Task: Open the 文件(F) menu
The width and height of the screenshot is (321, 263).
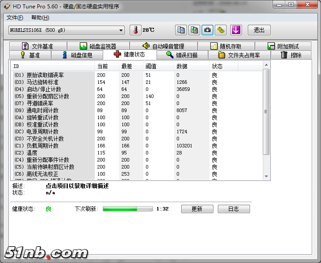Action: (15, 18)
